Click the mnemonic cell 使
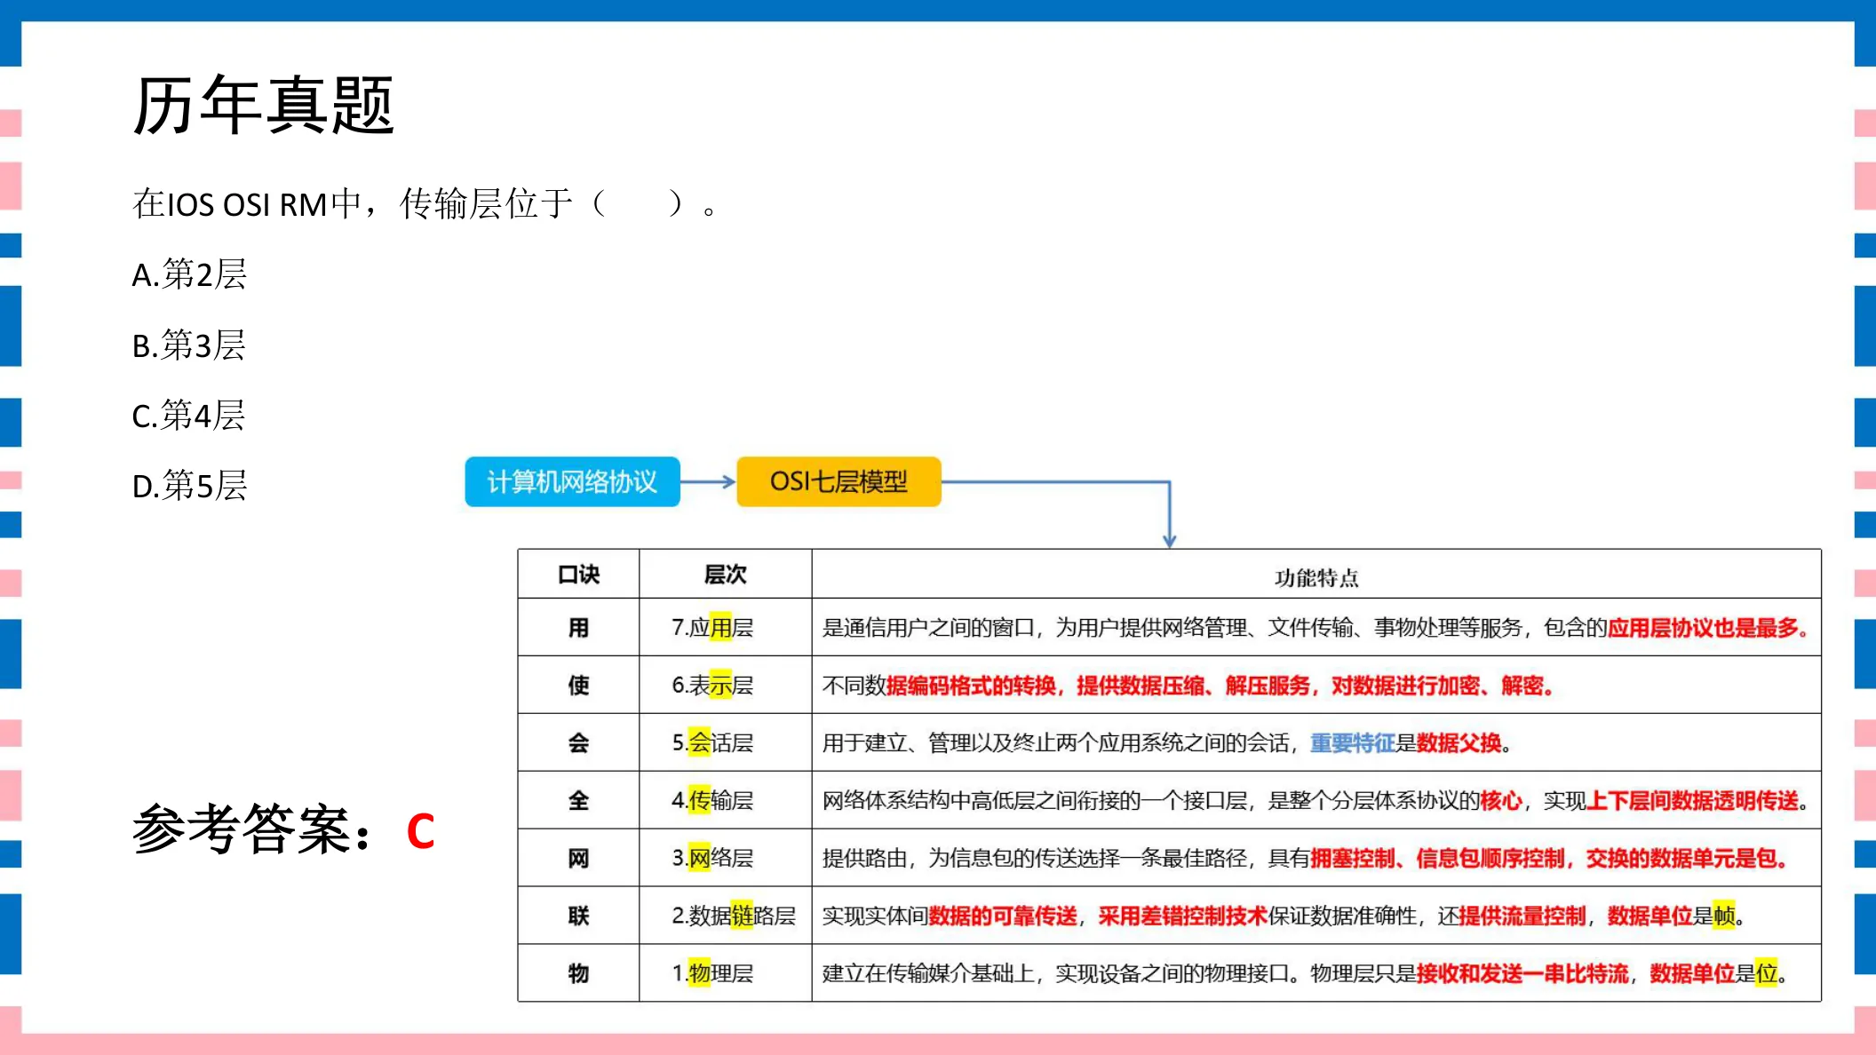 [x=578, y=685]
